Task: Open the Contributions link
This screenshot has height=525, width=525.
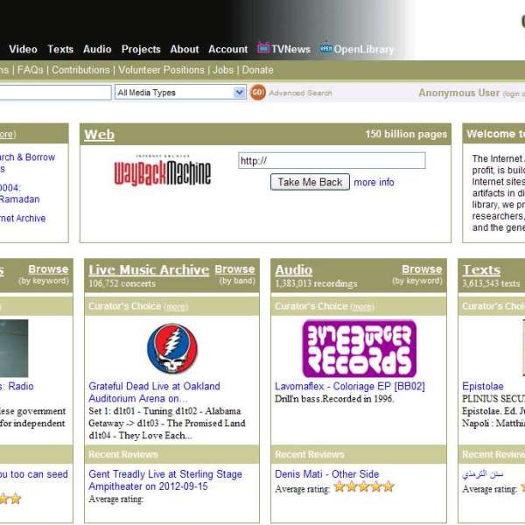Action: (x=80, y=70)
